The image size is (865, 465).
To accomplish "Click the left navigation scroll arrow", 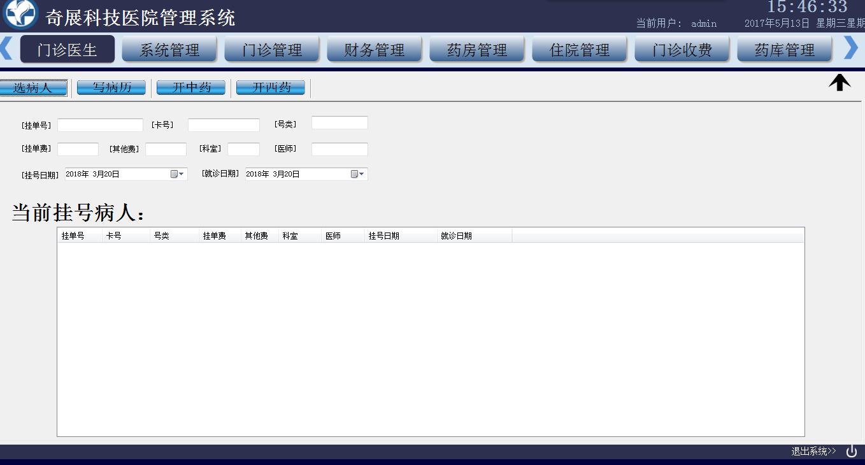I will [6, 48].
